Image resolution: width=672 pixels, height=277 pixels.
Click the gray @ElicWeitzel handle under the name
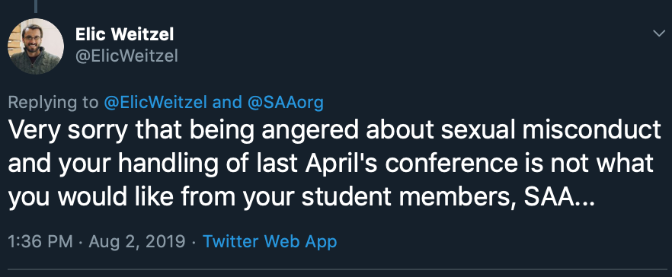126,56
